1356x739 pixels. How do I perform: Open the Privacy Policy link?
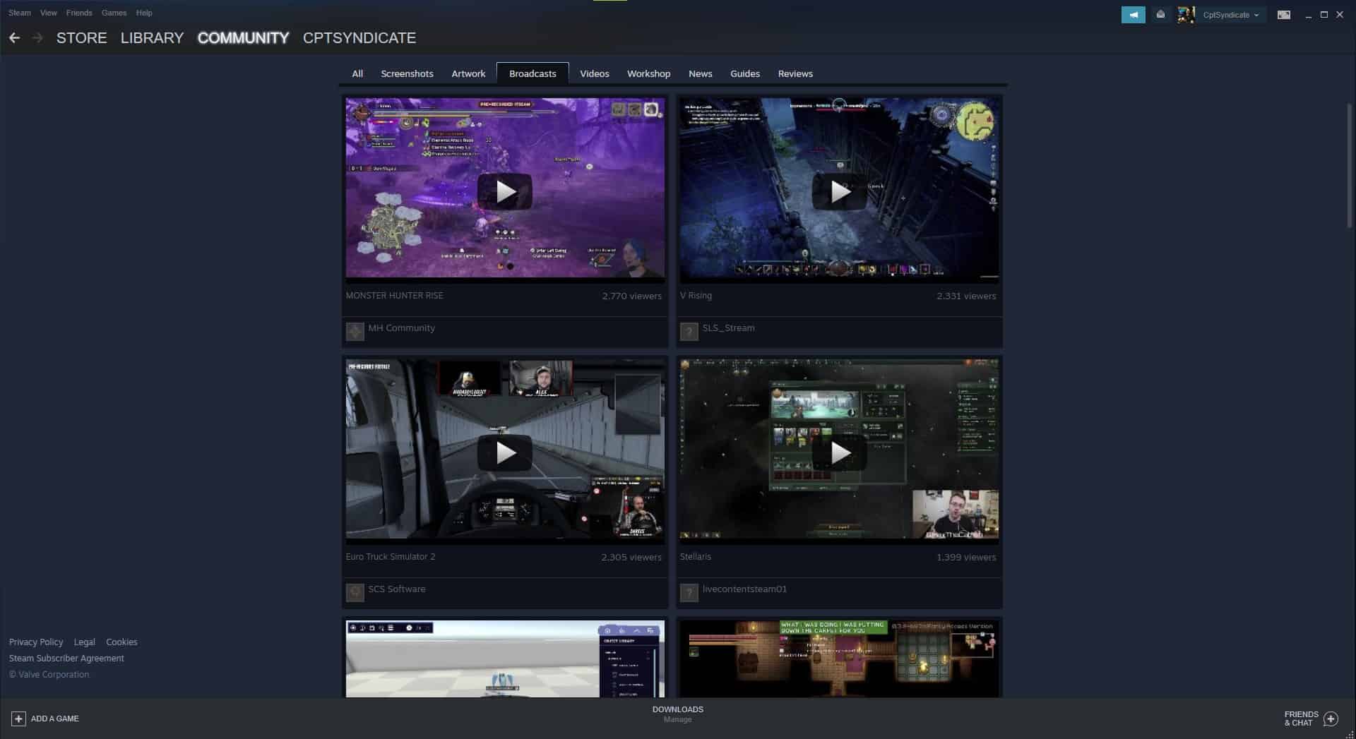click(36, 642)
